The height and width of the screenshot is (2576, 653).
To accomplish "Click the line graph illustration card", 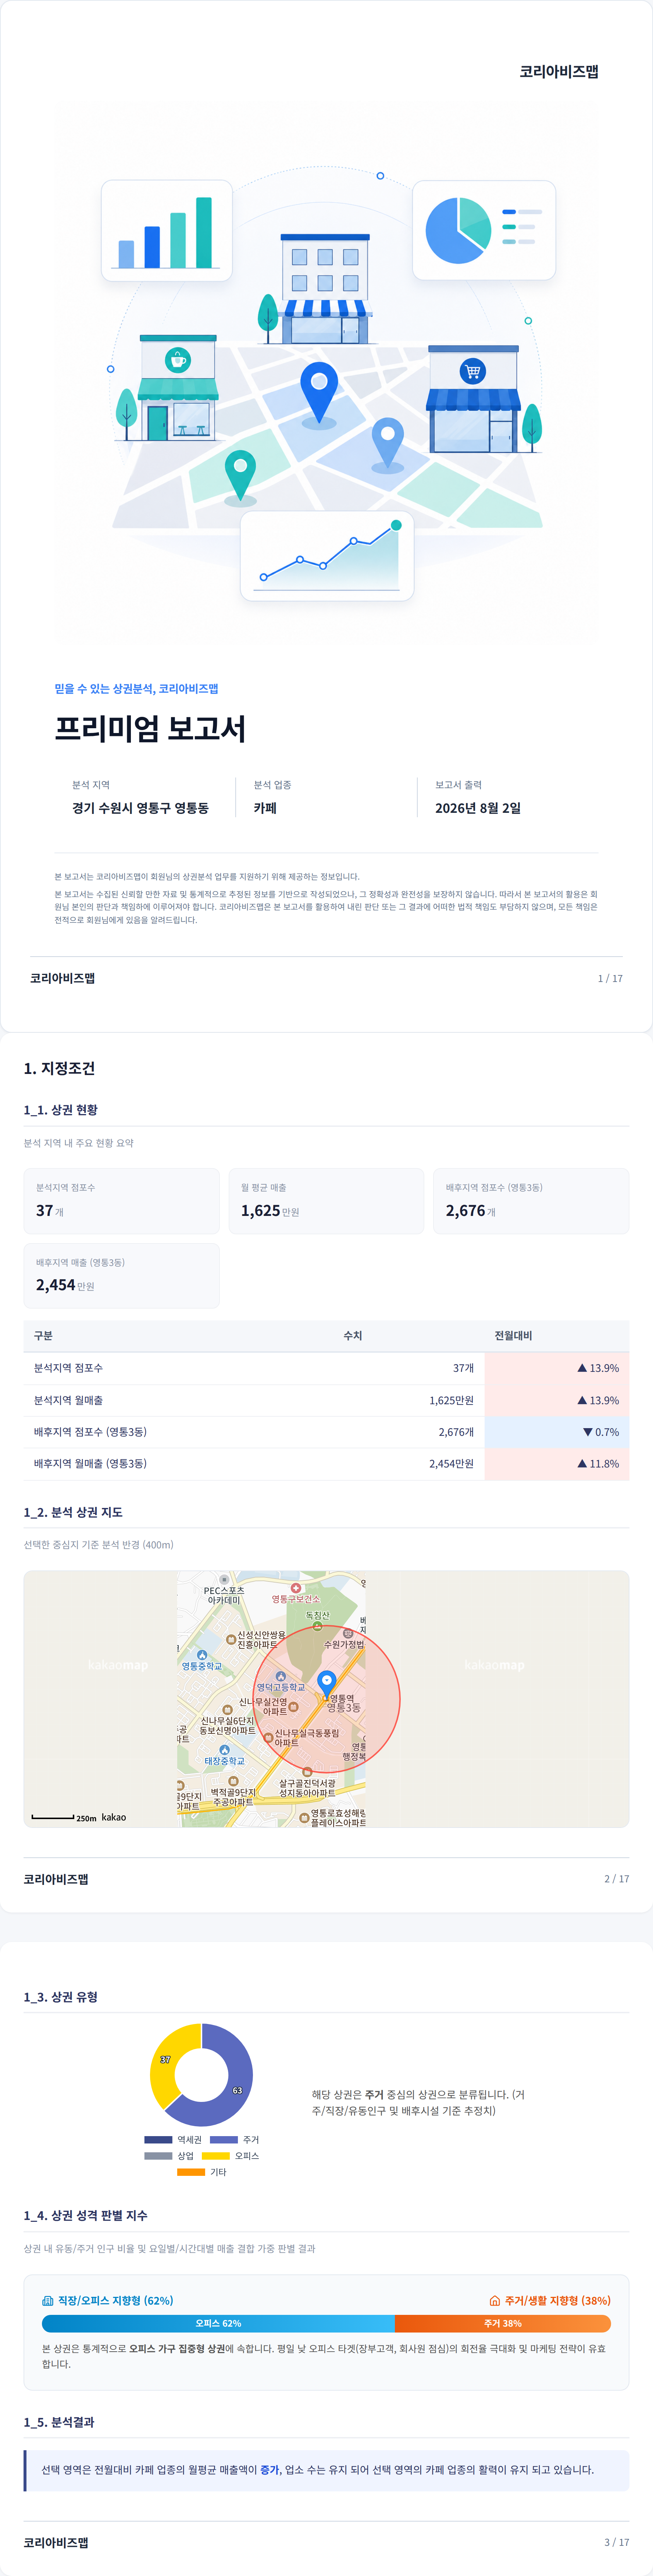I will coord(327,556).
